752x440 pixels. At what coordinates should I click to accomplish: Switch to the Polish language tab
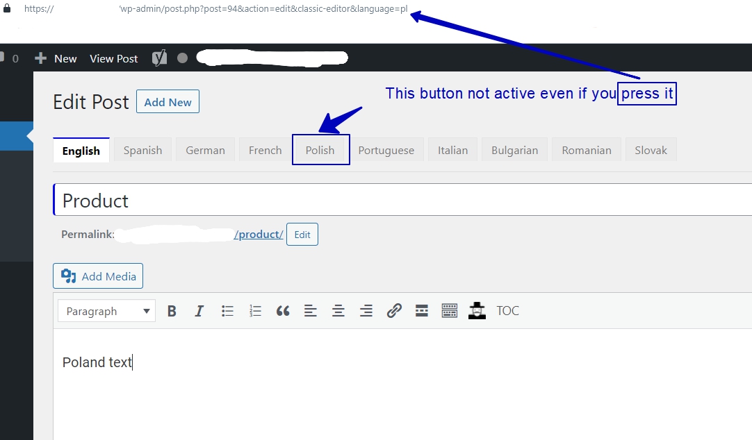320,150
